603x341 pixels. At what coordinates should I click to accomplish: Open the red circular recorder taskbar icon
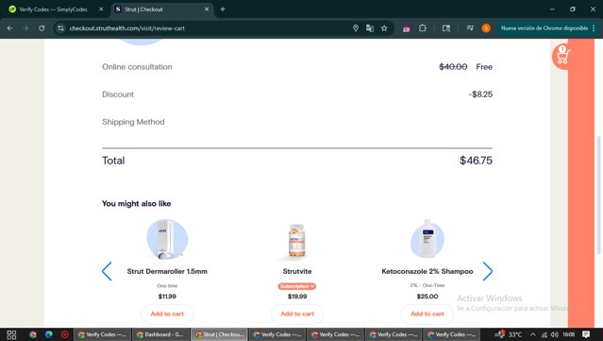click(64, 334)
